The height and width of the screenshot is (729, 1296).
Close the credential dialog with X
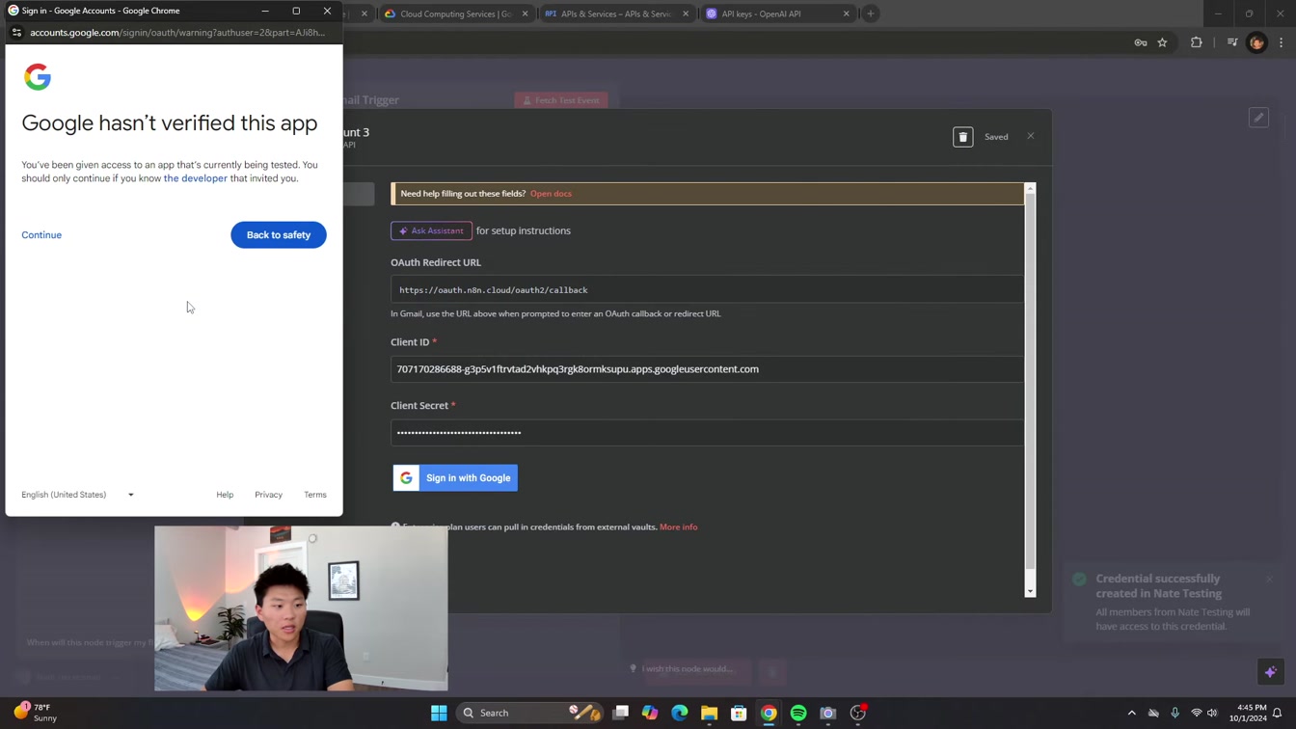tap(1031, 136)
